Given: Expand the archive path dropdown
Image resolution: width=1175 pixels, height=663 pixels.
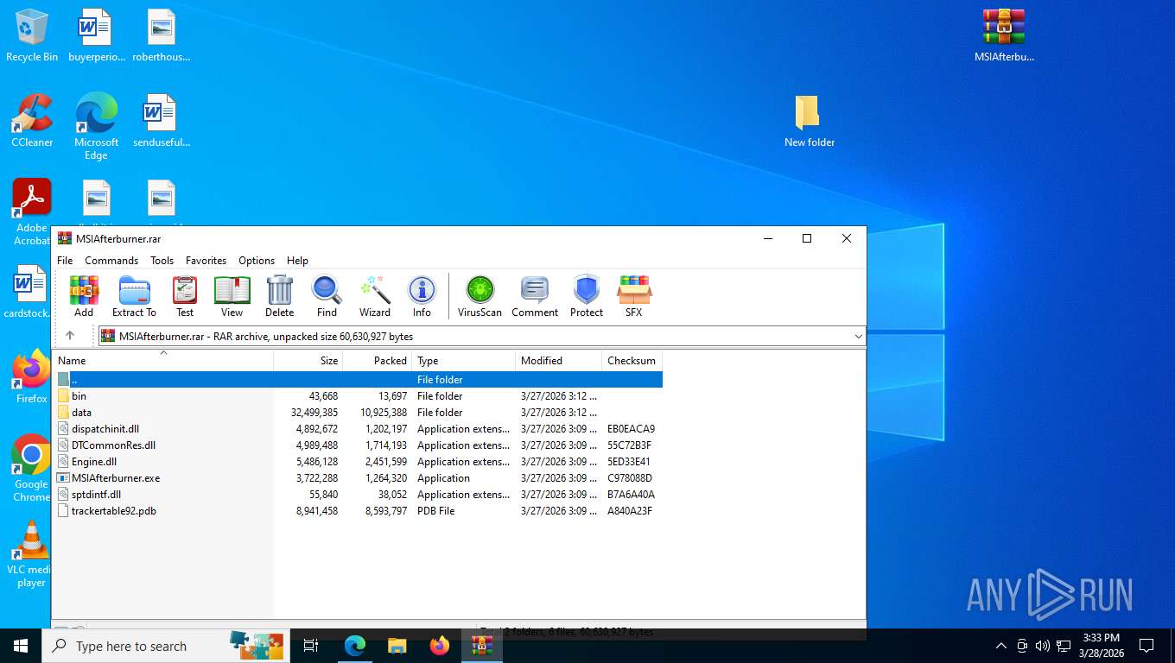Looking at the screenshot, I should [858, 336].
